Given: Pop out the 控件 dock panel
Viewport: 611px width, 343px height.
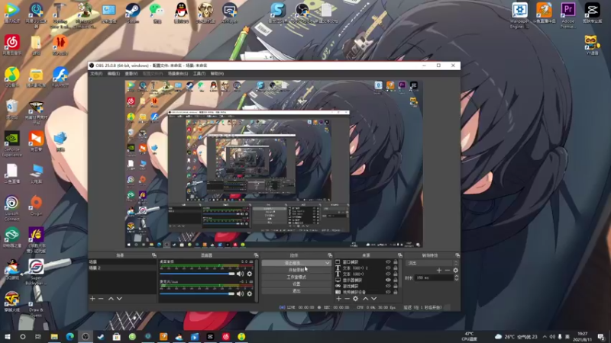Looking at the screenshot, I should tap(330, 255).
